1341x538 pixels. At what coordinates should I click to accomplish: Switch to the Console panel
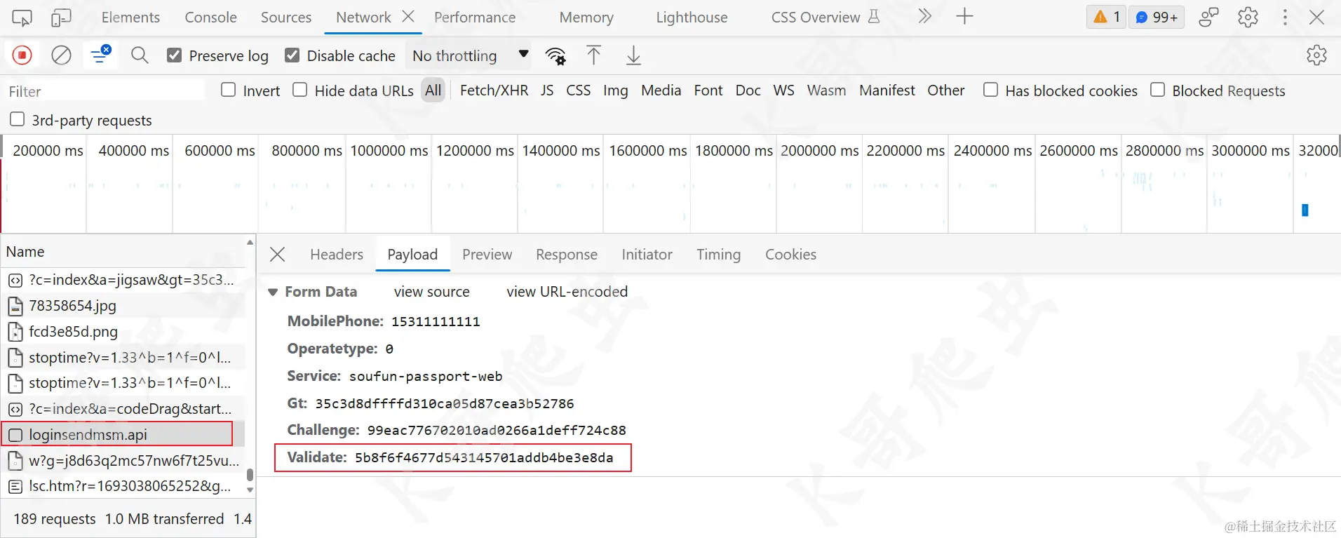pos(210,18)
